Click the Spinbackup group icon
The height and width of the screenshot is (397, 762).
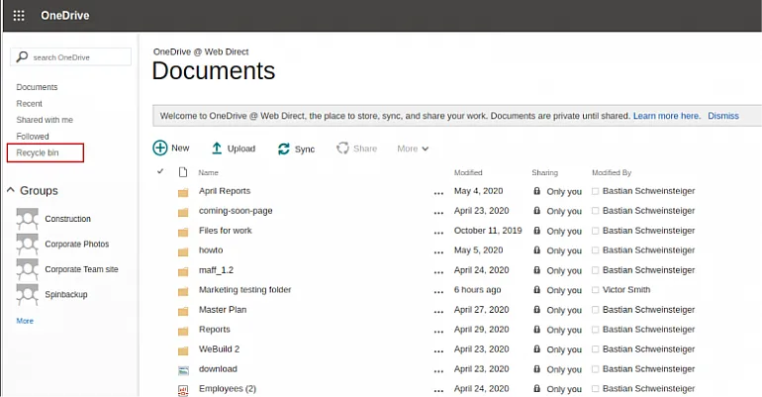[x=27, y=294]
